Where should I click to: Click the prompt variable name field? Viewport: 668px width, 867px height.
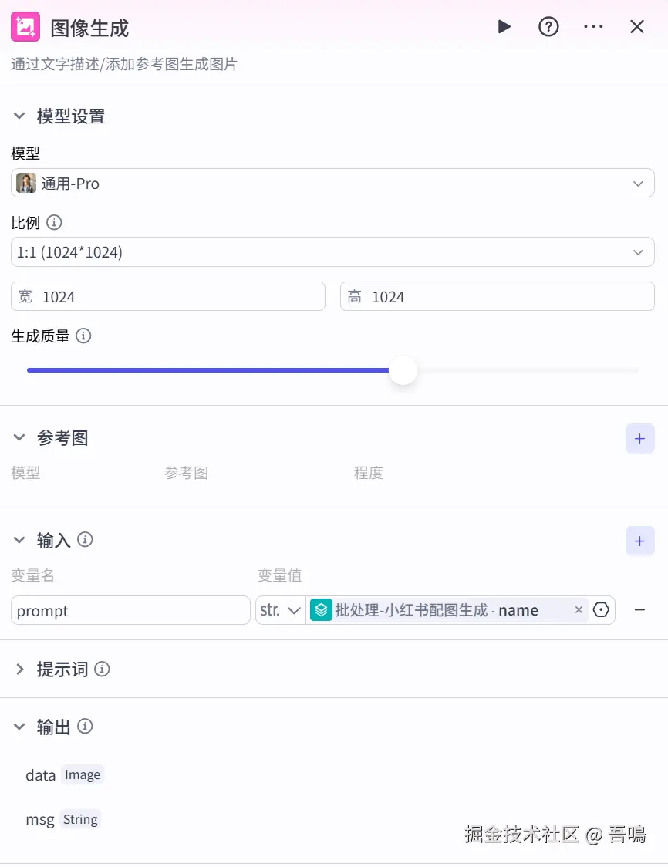[x=130, y=610]
